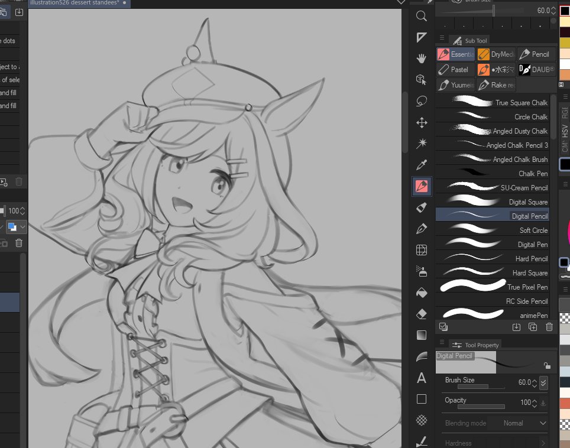Expand the Hardness setting chevron
Viewport: 570px width, 448px height.
coord(543,443)
